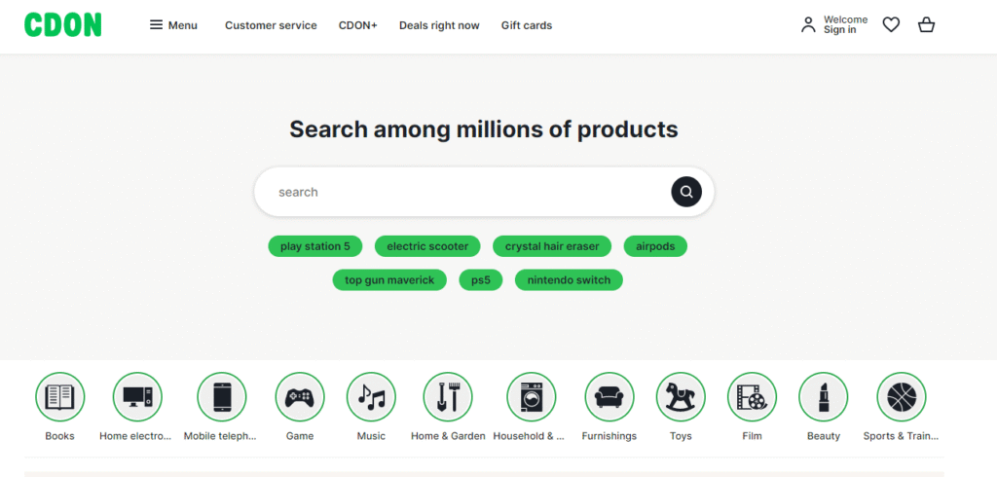Open the Home electronics computer icon
Image resolution: width=997 pixels, height=477 pixels.
(137, 397)
